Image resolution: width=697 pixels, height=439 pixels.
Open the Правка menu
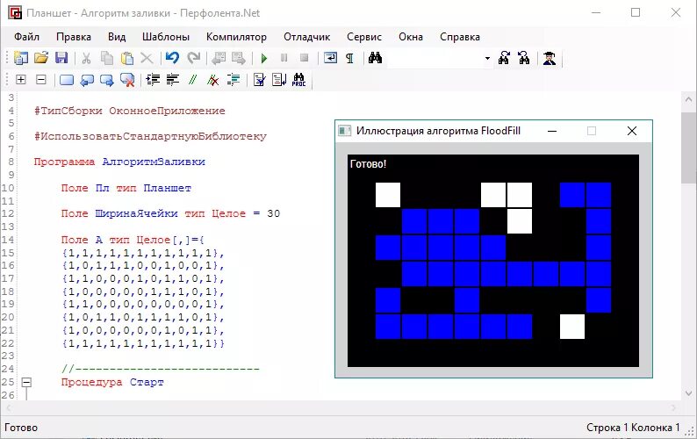pos(74,37)
